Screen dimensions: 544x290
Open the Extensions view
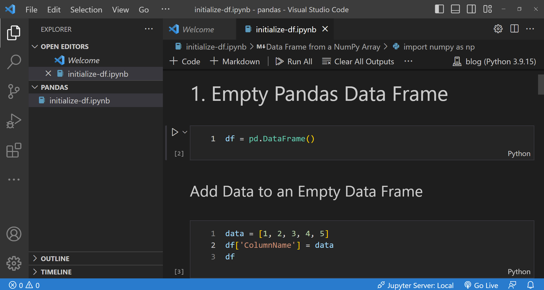pos(14,150)
